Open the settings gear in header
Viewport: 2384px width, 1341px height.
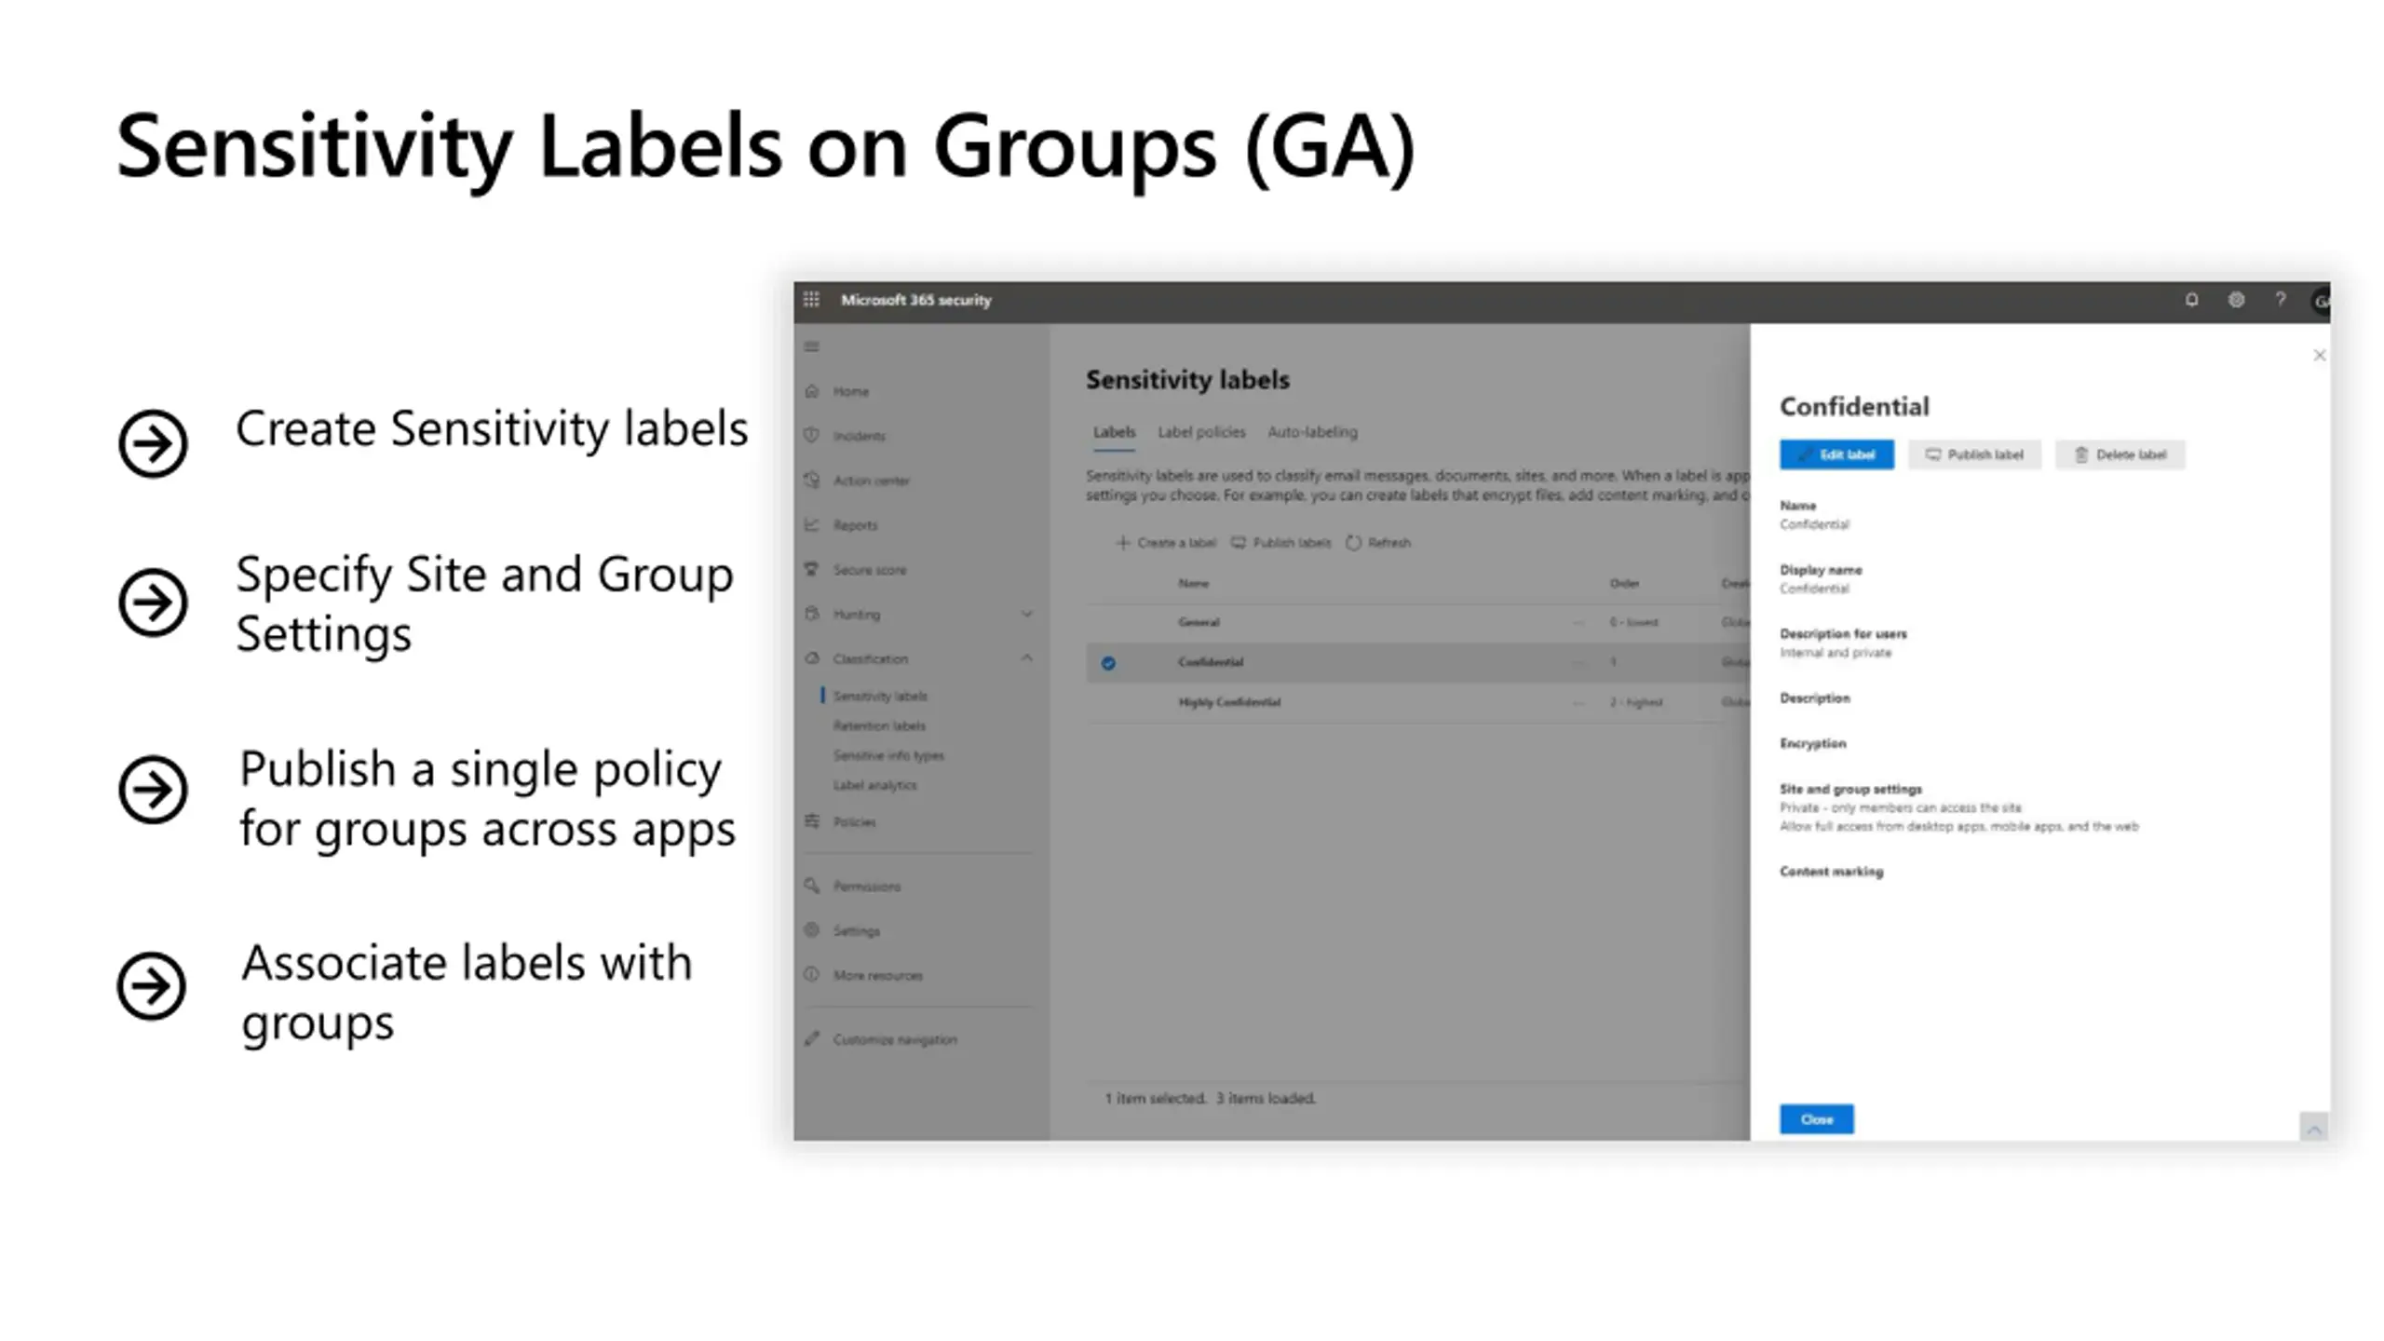click(2236, 300)
